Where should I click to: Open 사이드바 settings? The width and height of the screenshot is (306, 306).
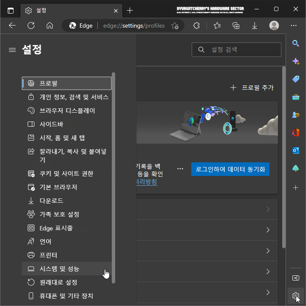pos(67,124)
